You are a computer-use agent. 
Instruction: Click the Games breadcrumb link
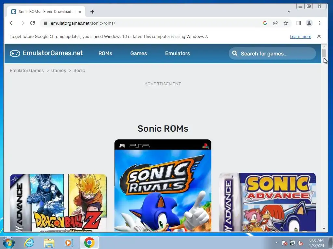59,70
